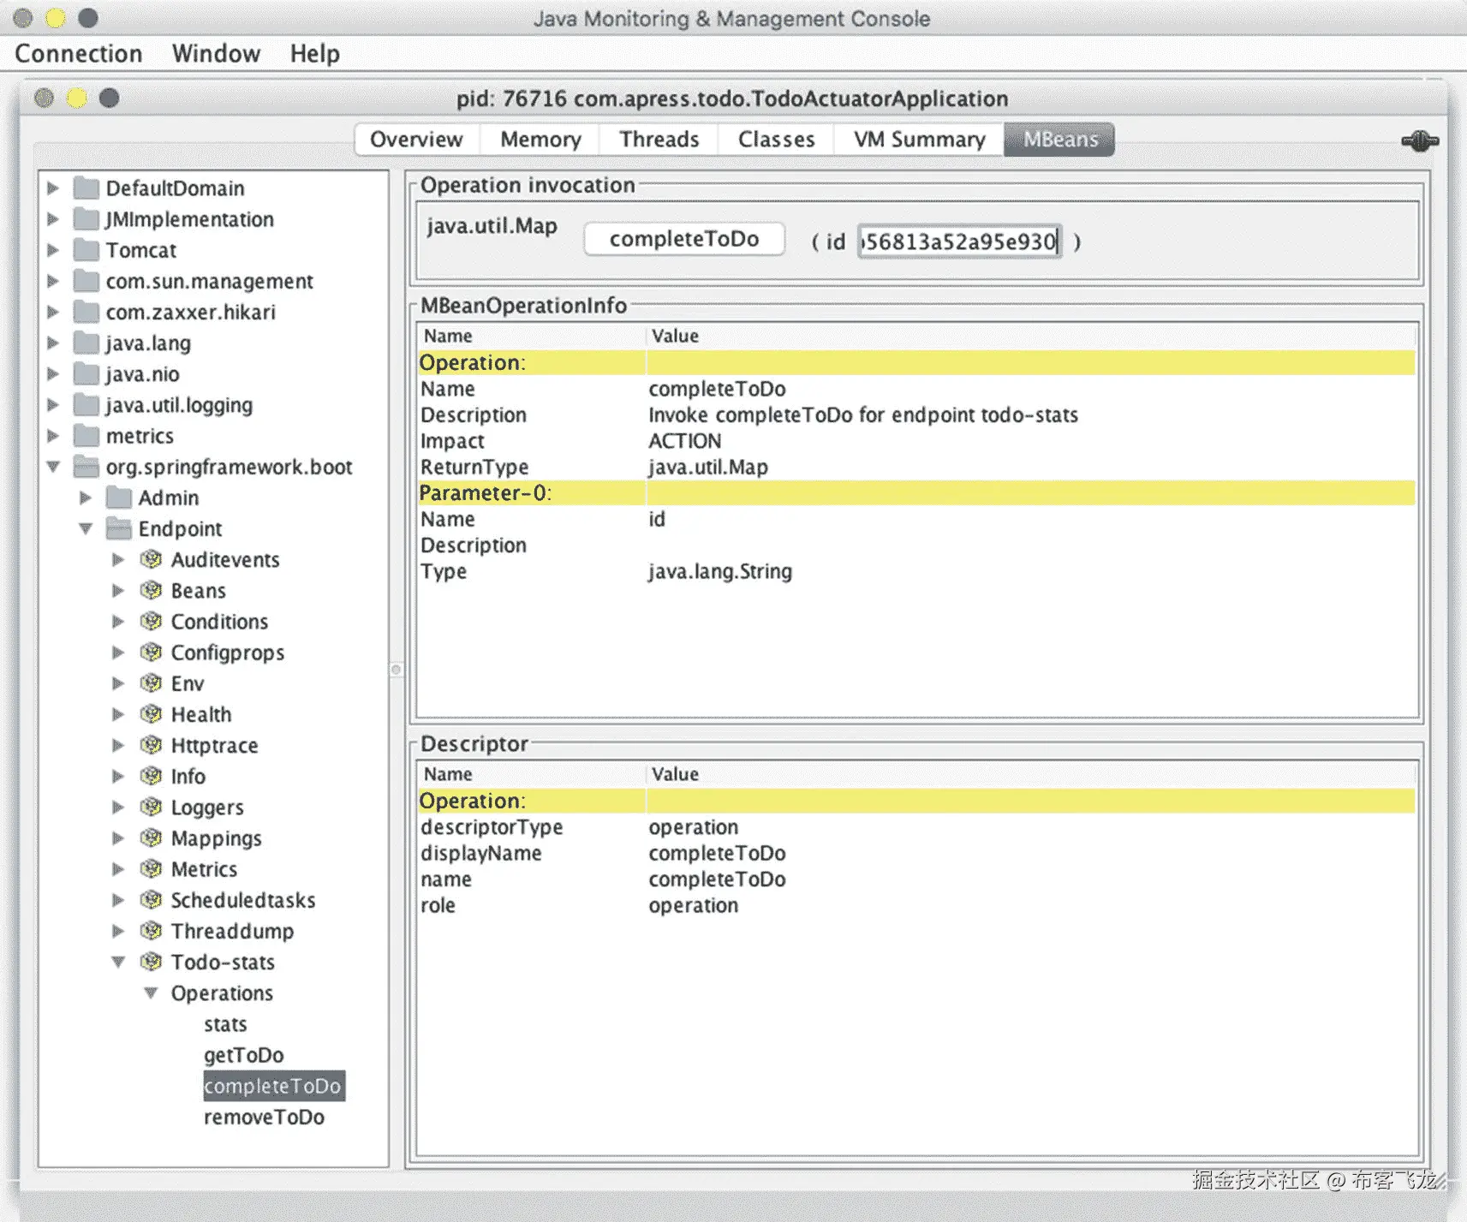Image resolution: width=1467 pixels, height=1222 pixels.
Task: Click the JMImplementation folder icon
Action: [x=86, y=218]
